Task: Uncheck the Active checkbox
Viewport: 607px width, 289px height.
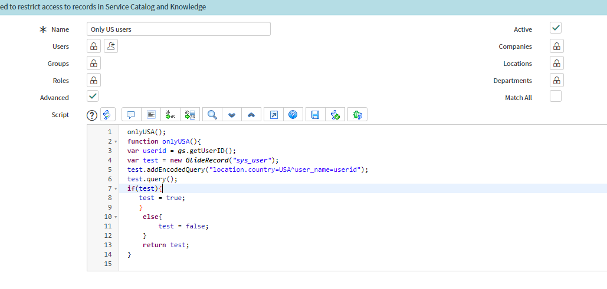Action: coord(556,28)
